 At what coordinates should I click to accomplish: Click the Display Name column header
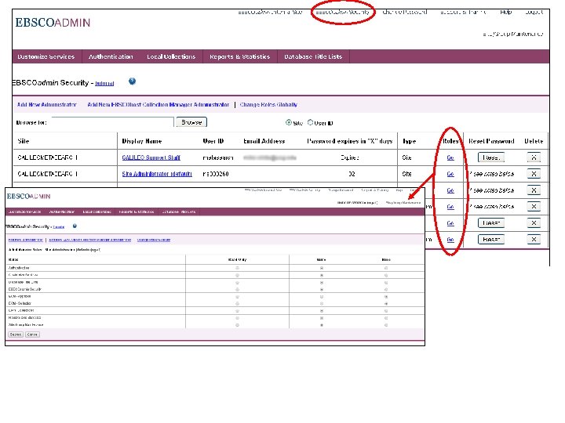(141, 141)
